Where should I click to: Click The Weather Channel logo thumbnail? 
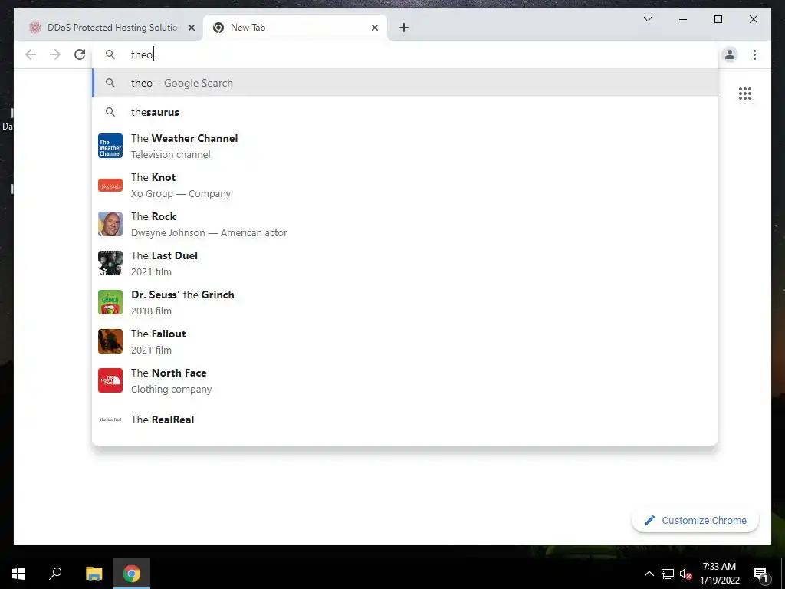(x=110, y=146)
